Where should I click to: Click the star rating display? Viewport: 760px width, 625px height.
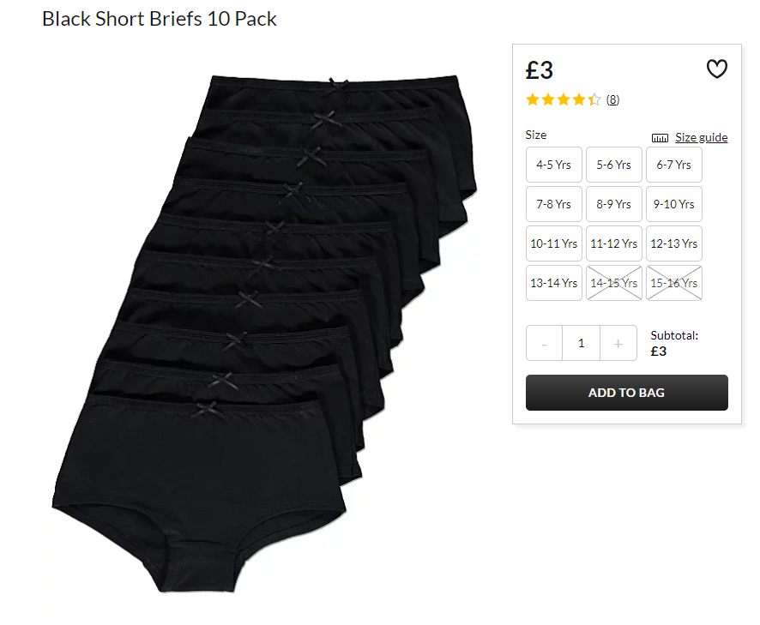pos(564,99)
